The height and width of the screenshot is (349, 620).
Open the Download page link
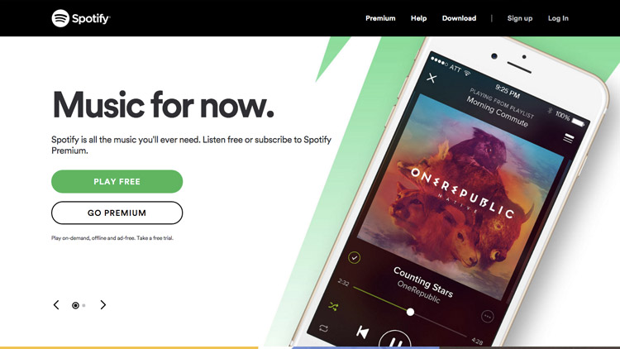click(459, 18)
